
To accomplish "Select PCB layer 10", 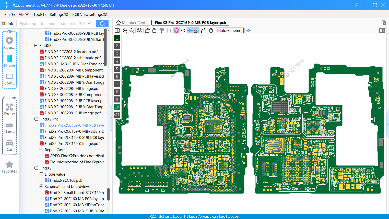I will pos(117,107).
